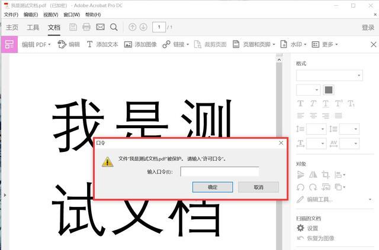This screenshot has width=379, height=250.
Task: Open the character spacing AV dropdown
Action: coord(349,144)
